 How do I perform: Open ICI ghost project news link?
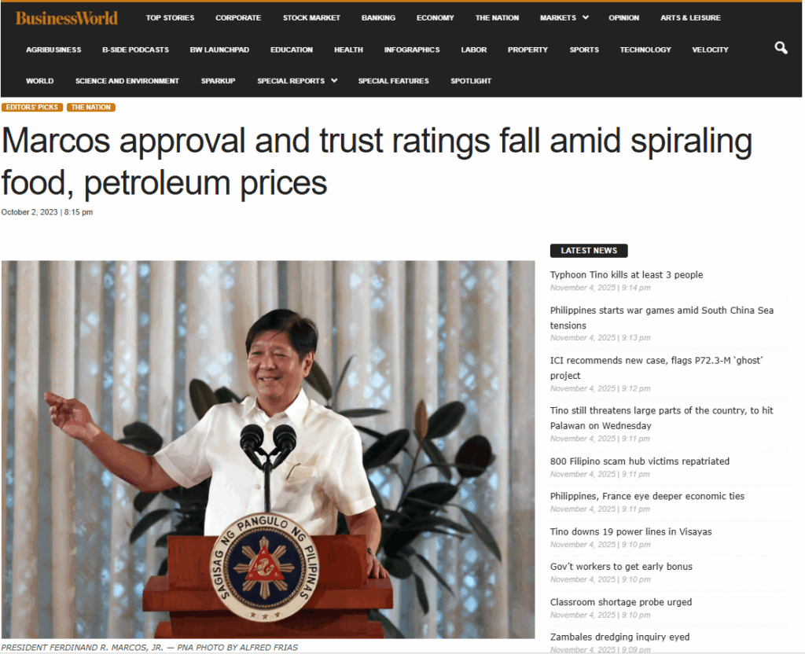point(656,368)
